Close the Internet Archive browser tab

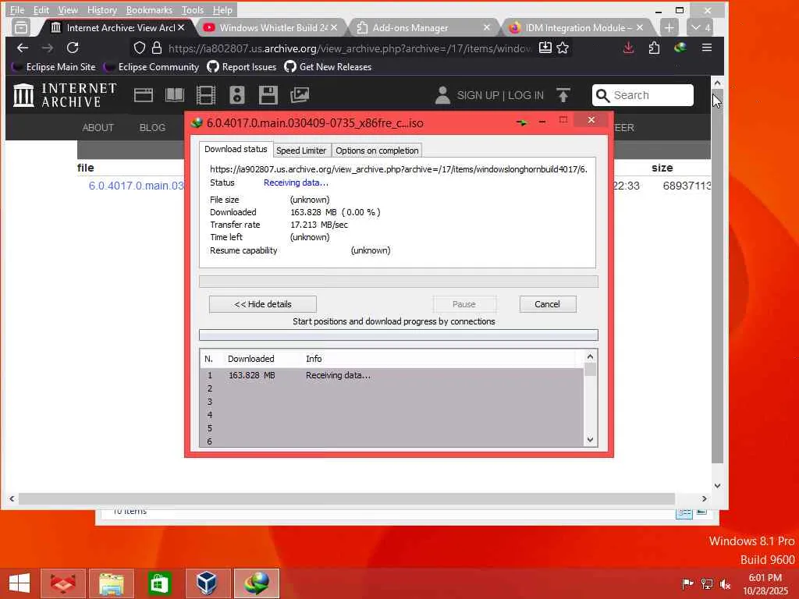pyautogui.click(x=181, y=27)
